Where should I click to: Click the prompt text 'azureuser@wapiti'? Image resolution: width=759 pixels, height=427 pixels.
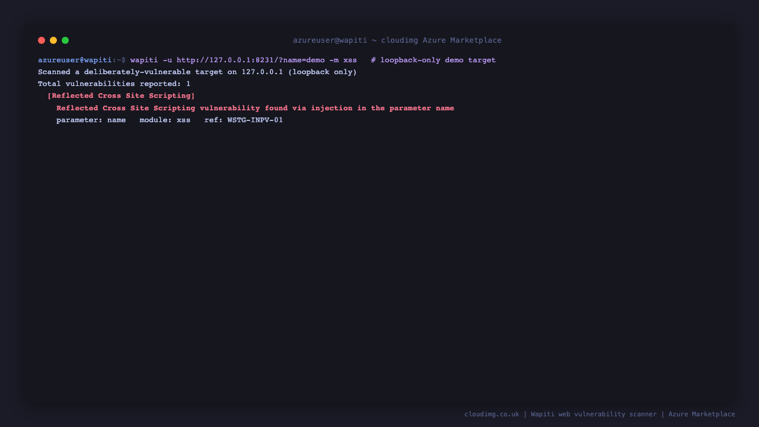[x=75, y=60]
